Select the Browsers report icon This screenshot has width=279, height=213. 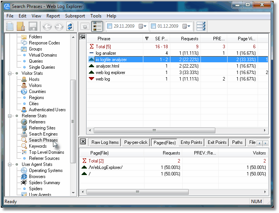(x=24, y=177)
